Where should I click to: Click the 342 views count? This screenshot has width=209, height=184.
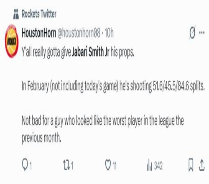coord(158,166)
